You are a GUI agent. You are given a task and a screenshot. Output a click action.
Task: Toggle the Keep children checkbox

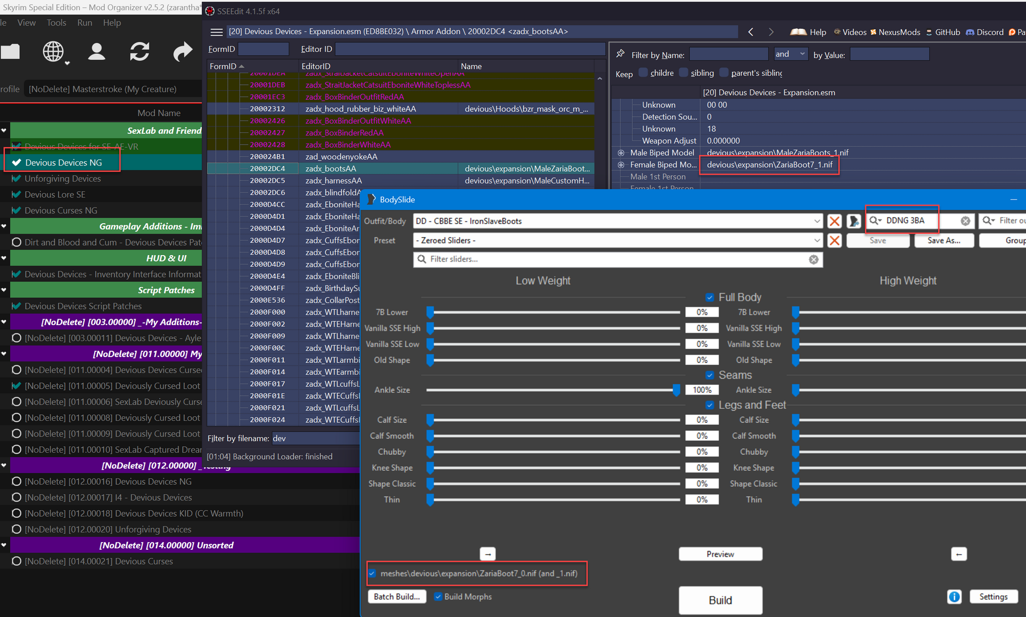pos(643,73)
